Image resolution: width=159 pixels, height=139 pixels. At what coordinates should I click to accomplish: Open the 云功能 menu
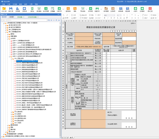[15, 4]
